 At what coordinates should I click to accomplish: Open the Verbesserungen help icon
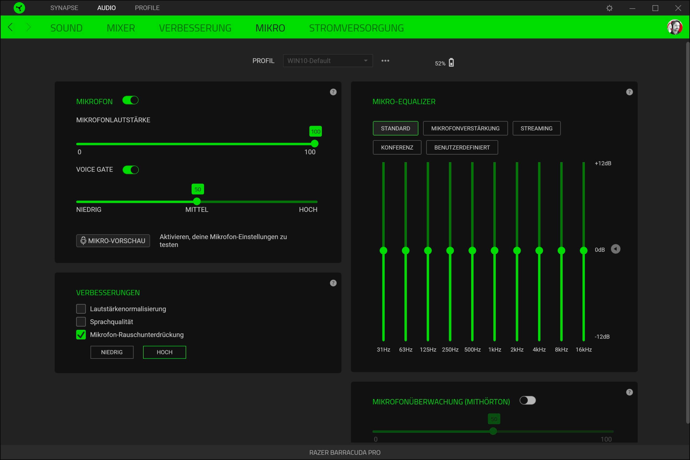coord(333,283)
